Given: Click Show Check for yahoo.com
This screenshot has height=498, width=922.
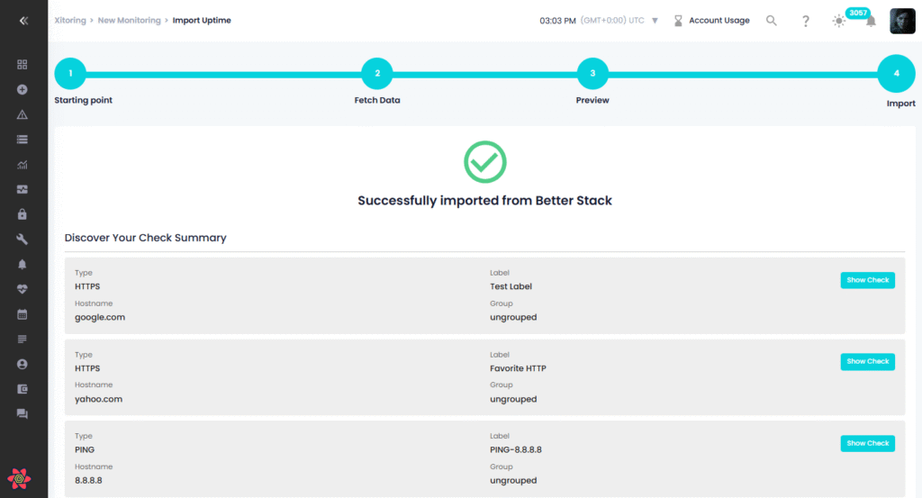Looking at the screenshot, I should pos(867,361).
